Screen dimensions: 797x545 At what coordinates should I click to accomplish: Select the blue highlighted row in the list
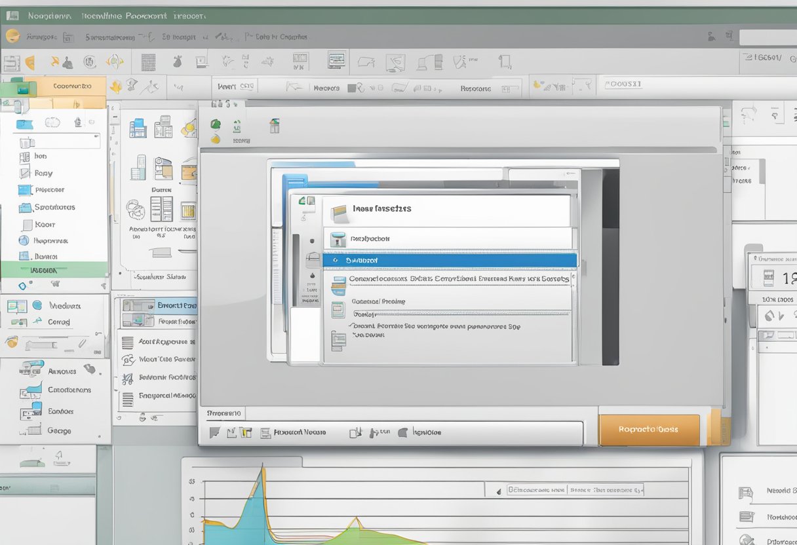(x=450, y=260)
